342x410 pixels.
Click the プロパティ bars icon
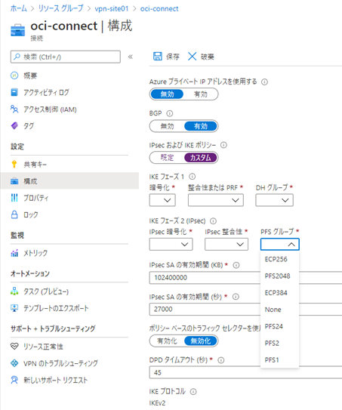pyautogui.click(x=14, y=198)
